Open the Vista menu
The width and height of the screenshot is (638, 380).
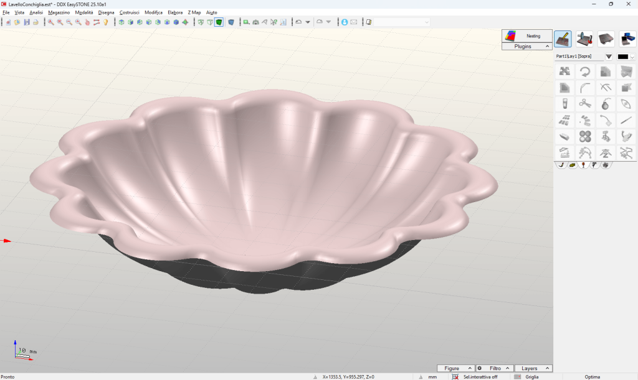[x=19, y=12]
